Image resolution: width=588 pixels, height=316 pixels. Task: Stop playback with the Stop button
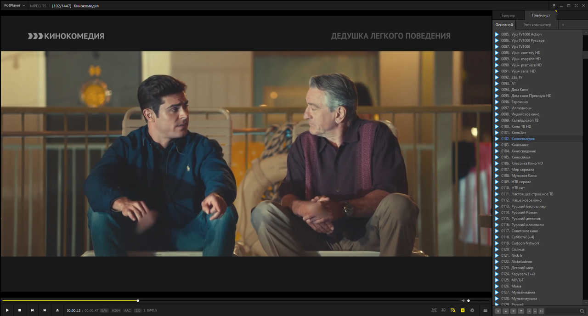[20, 310]
